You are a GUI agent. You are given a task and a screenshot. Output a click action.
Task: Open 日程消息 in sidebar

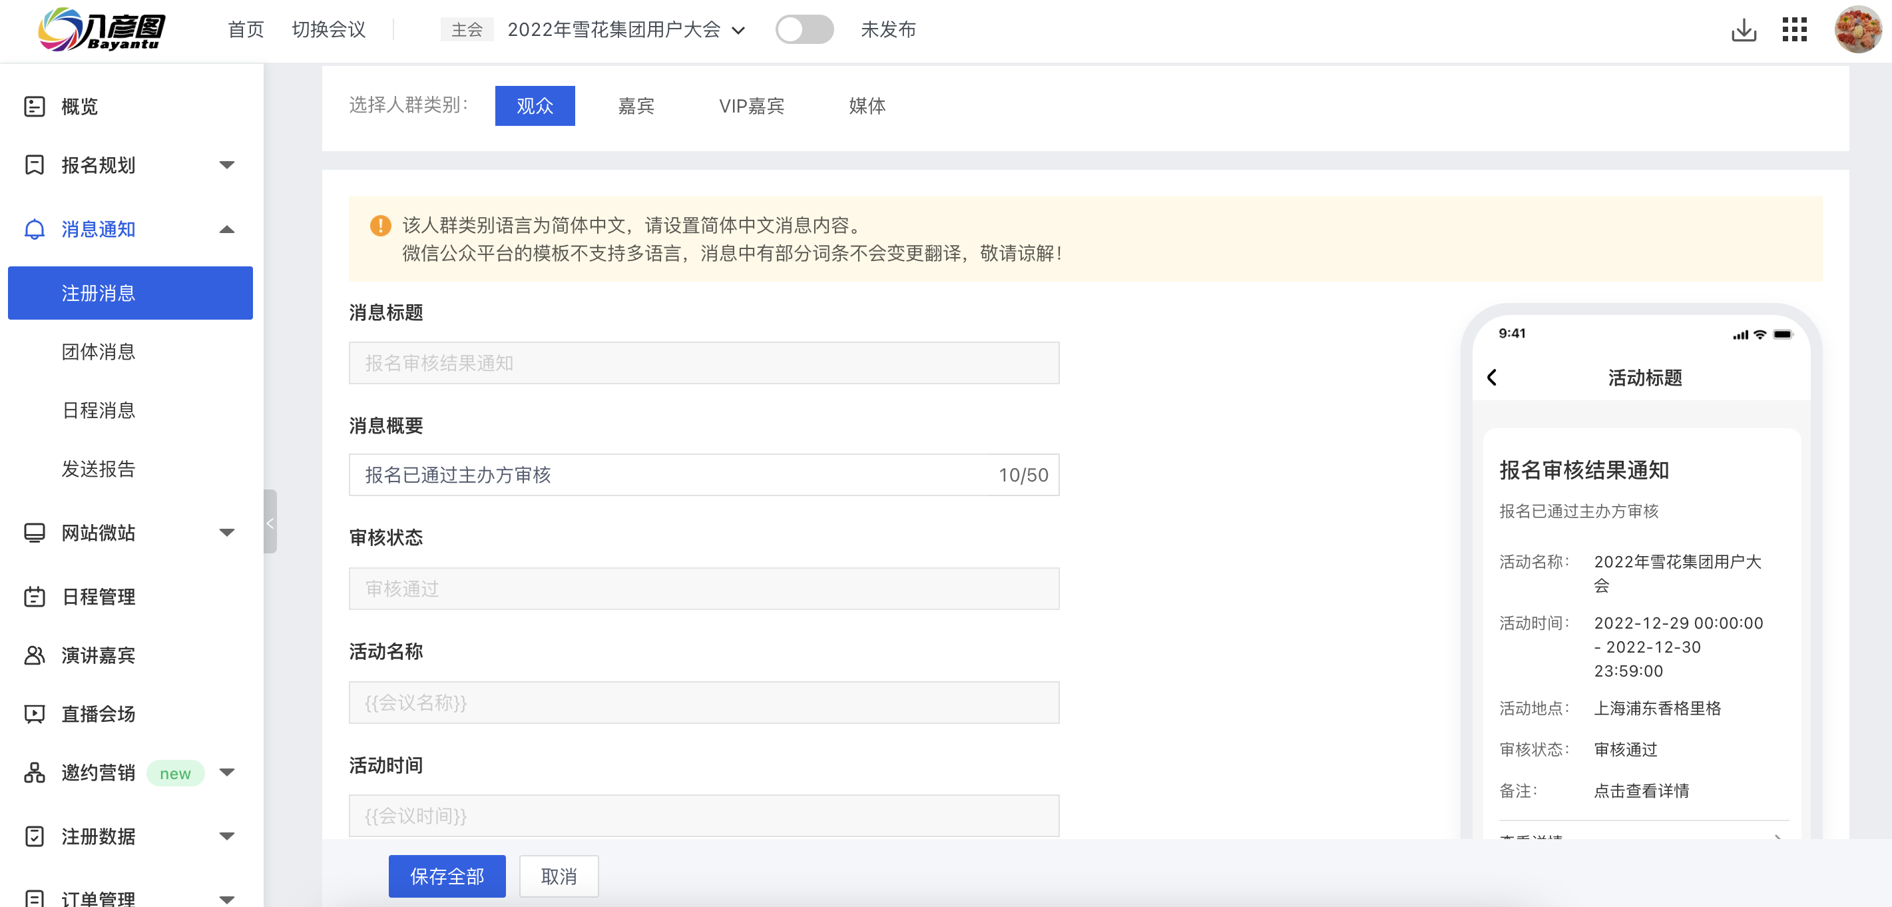pyautogui.click(x=99, y=410)
